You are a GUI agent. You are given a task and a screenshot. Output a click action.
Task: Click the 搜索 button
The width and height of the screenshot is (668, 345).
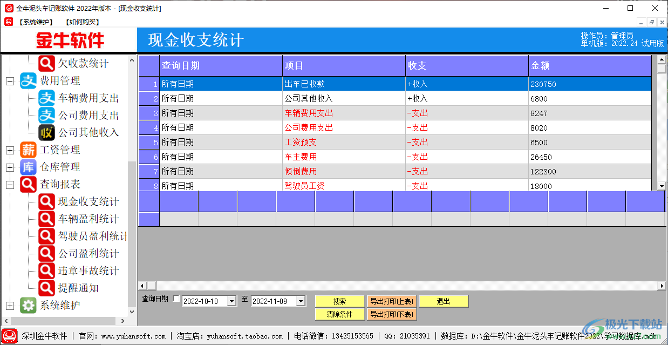tap(340, 301)
